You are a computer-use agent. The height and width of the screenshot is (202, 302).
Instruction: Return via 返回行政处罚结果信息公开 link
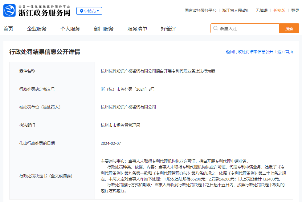pyautogui.click(x=249, y=52)
